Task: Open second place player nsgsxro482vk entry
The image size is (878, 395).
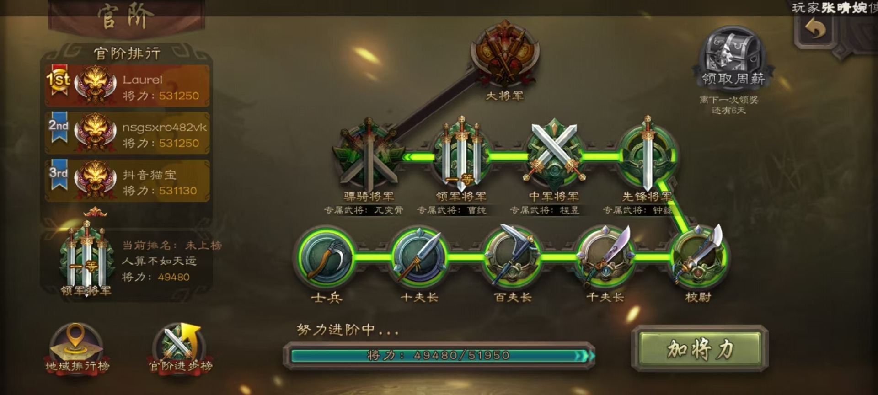Action: tap(127, 133)
